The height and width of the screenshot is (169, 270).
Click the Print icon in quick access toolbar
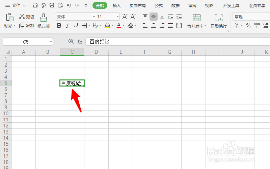coord(52,5)
